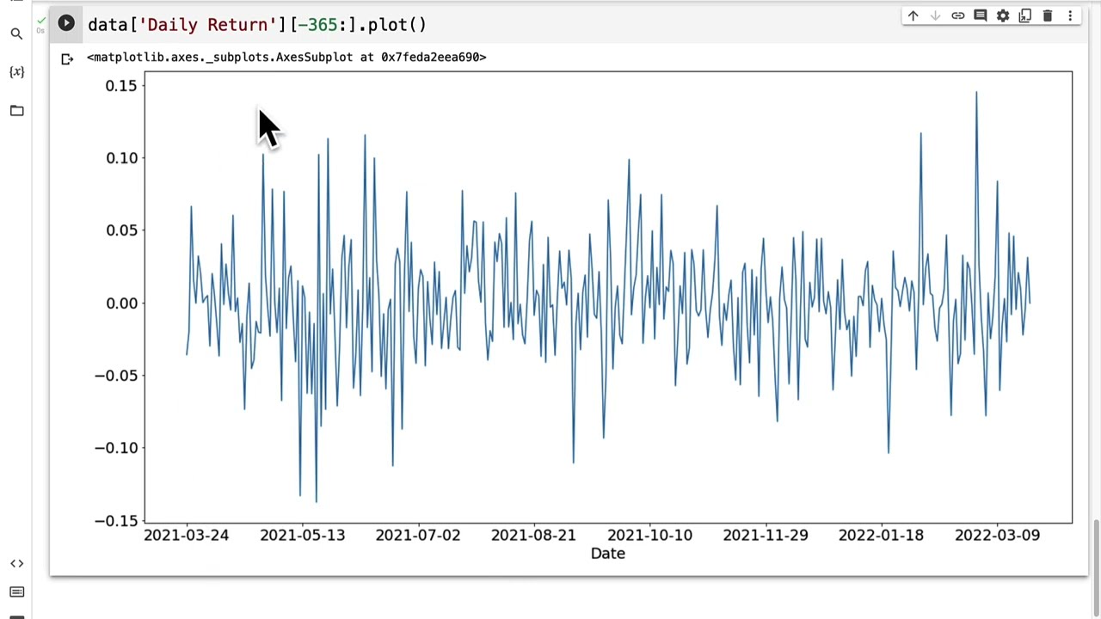
Task: Open the search sidebar icon
Action: (16, 34)
